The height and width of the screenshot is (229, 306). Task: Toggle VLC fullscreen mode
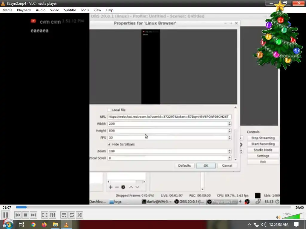[x=45, y=215]
